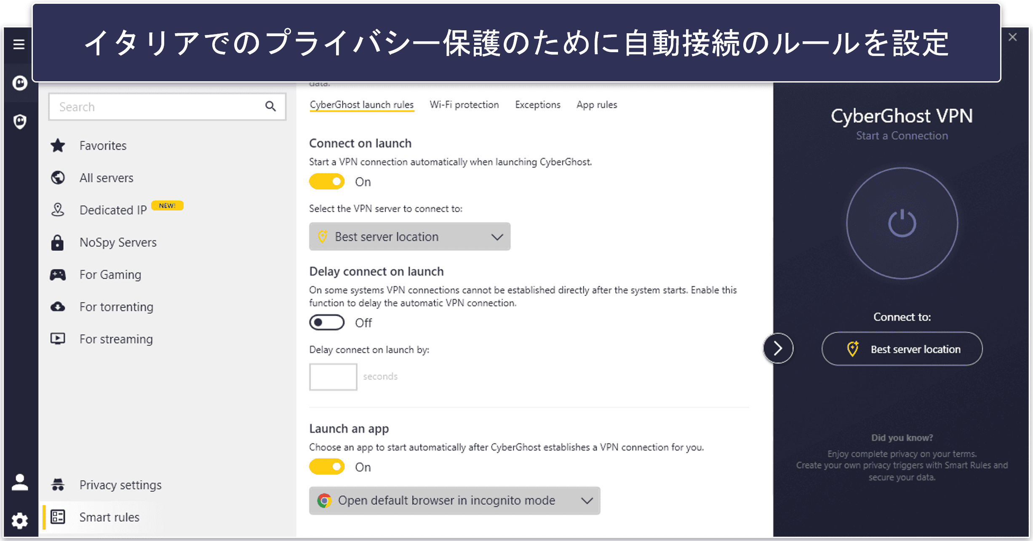
Task: Click the Did you know? tip text
Action: 902,438
